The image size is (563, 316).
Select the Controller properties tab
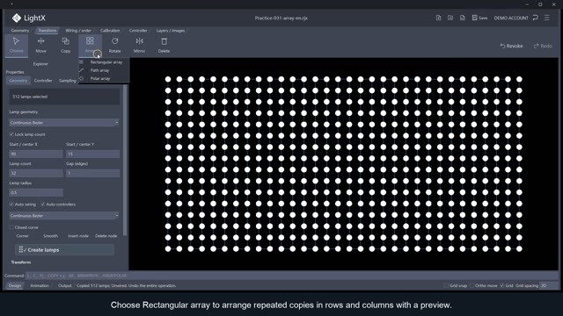pyautogui.click(x=43, y=81)
